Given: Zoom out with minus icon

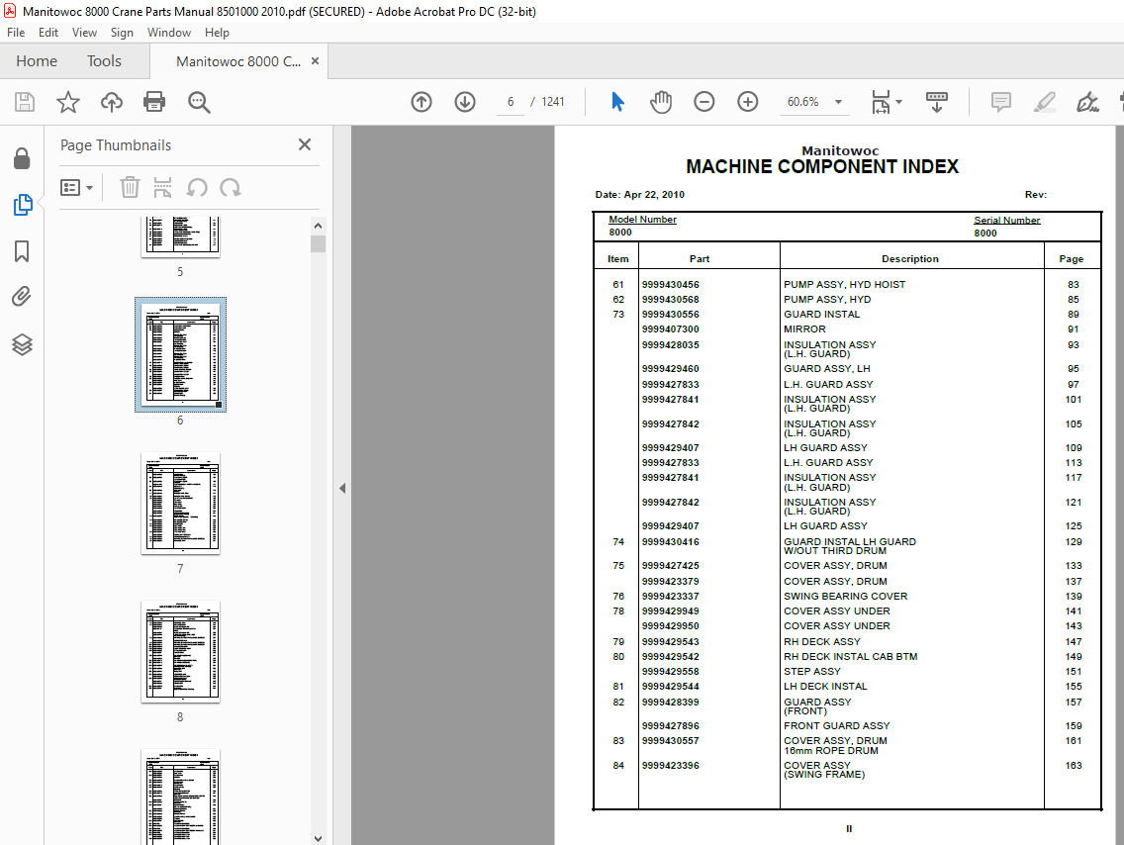Looking at the screenshot, I should tap(703, 102).
